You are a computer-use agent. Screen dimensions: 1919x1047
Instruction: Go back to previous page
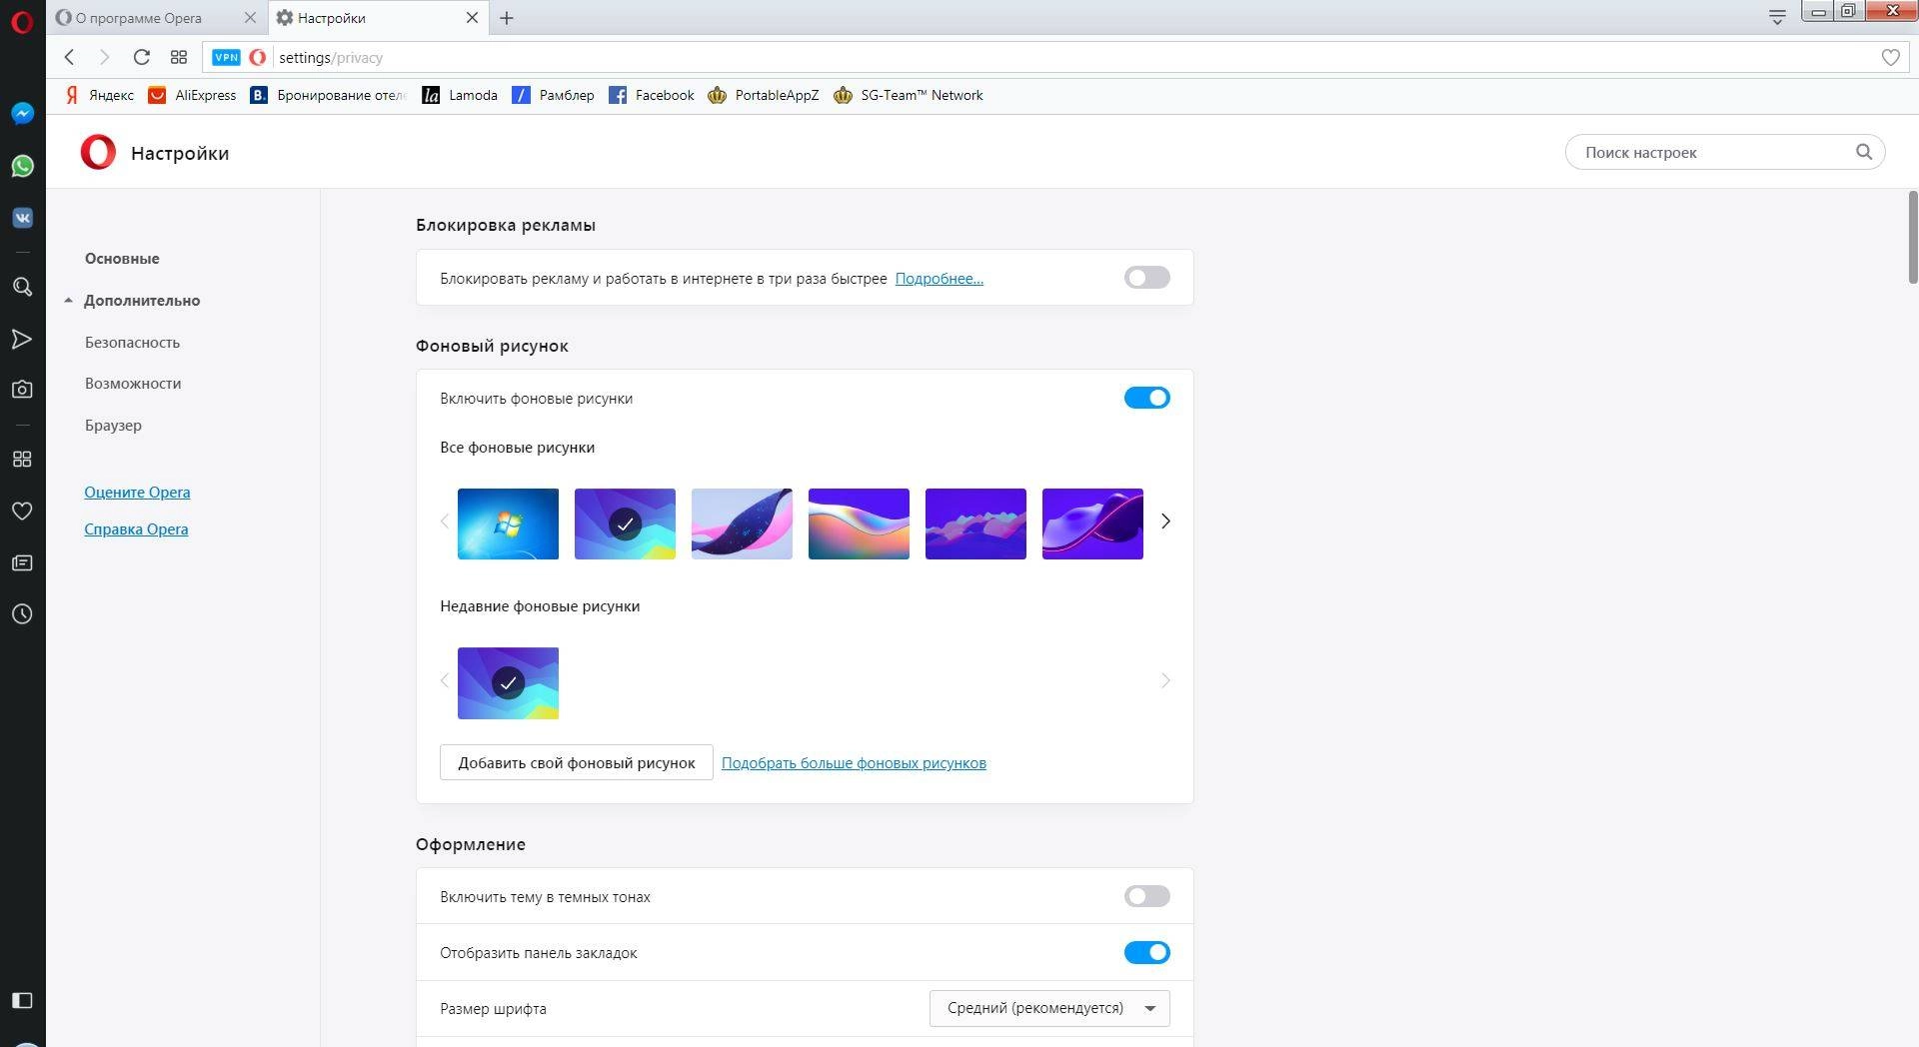[69, 57]
